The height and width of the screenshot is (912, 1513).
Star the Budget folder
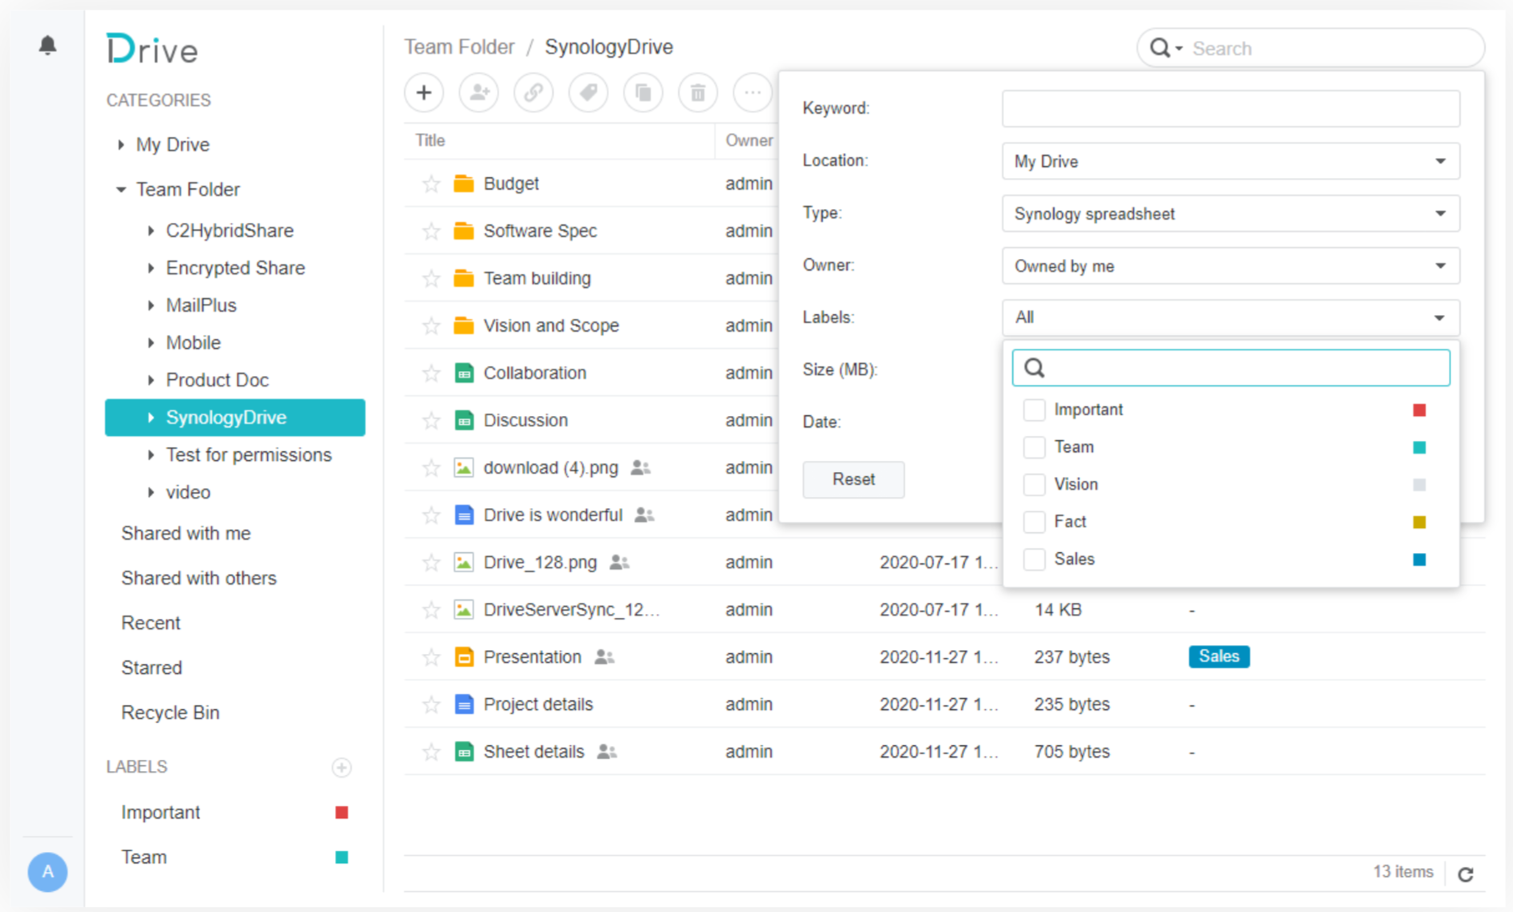[431, 184]
